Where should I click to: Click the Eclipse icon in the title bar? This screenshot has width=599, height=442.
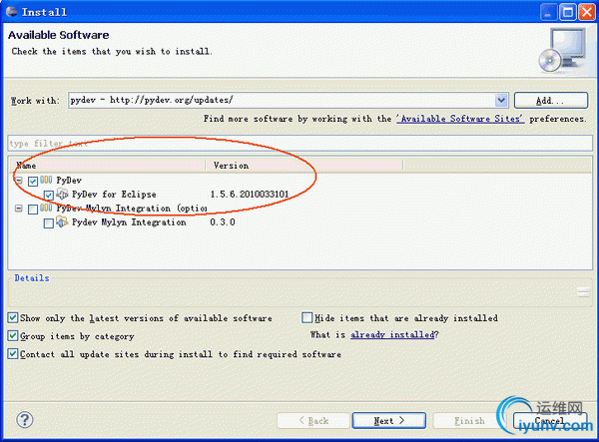point(11,12)
